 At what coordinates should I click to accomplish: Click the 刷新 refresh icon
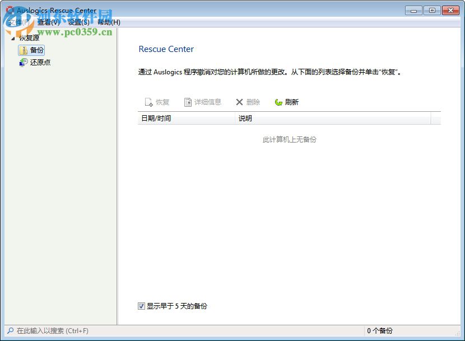click(277, 102)
